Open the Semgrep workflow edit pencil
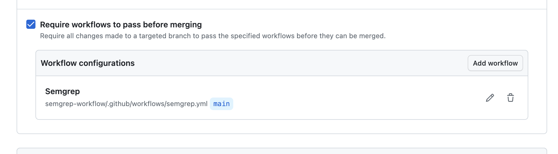 [490, 98]
